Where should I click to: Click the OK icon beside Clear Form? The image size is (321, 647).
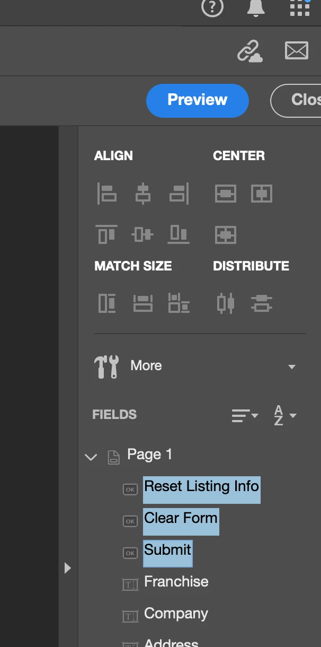click(130, 521)
